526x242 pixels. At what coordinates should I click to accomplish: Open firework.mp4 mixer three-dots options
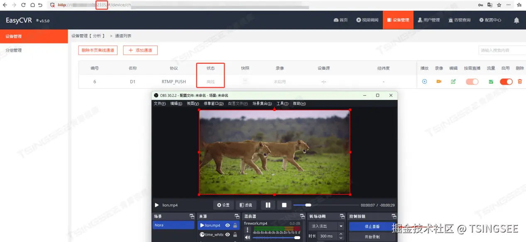click(x=248, y=230)
